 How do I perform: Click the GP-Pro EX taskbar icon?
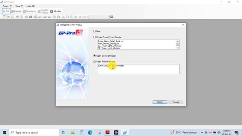(125, 133)
